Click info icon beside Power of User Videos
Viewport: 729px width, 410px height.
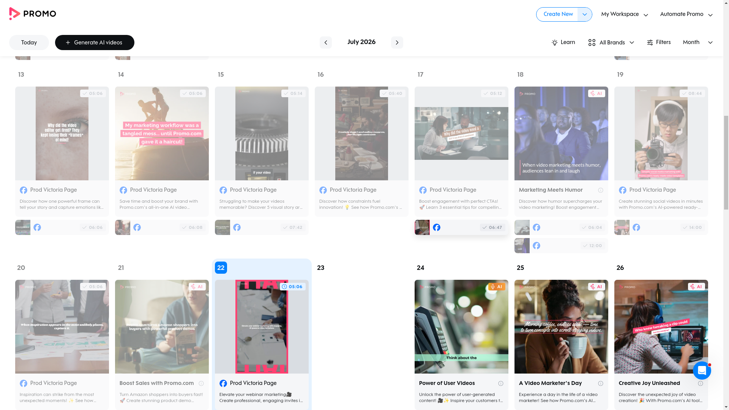[500, 383]
